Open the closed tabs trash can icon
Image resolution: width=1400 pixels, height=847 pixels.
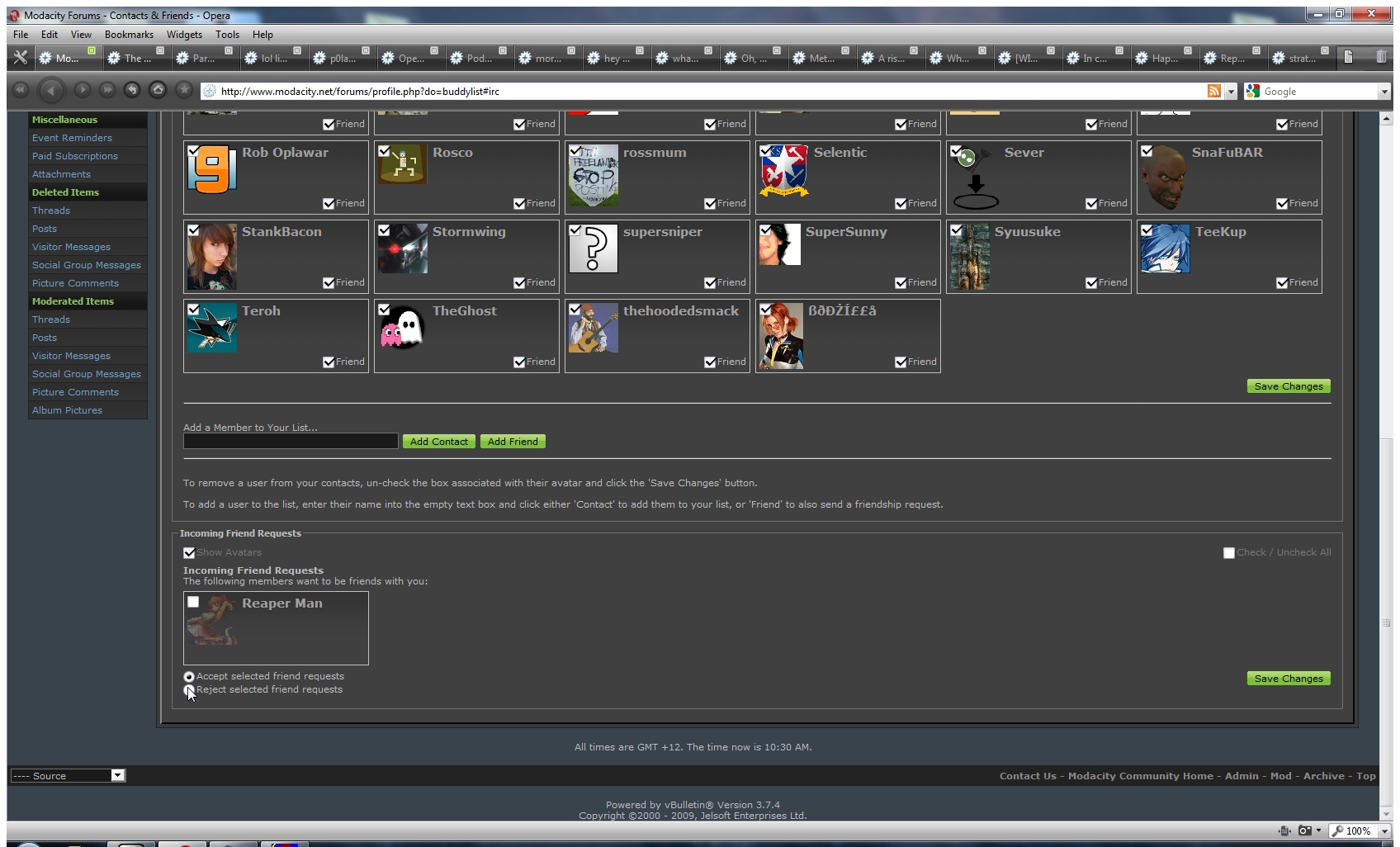point(1381,57)
